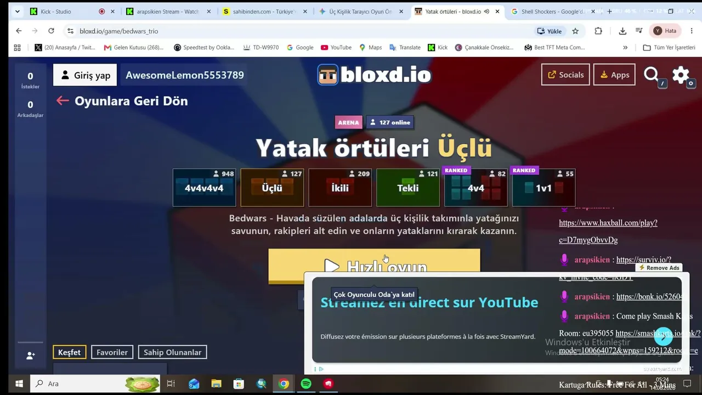Open the Speedtest by Ookla bookmark

204,48
